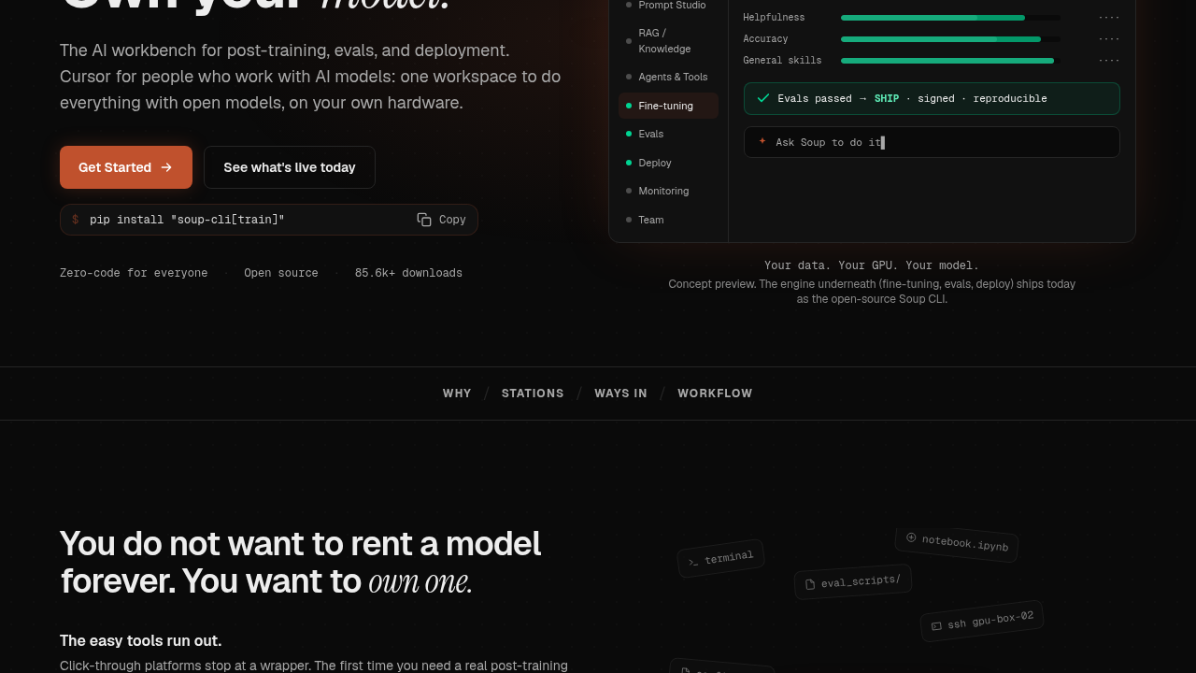This screenshot has height=673, width=1196.
Task: Click the Get Started button
Action: click(126, 167)
